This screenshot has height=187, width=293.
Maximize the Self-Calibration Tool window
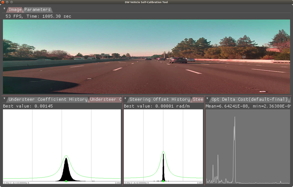pyautogui.click(x=12, y=2)
